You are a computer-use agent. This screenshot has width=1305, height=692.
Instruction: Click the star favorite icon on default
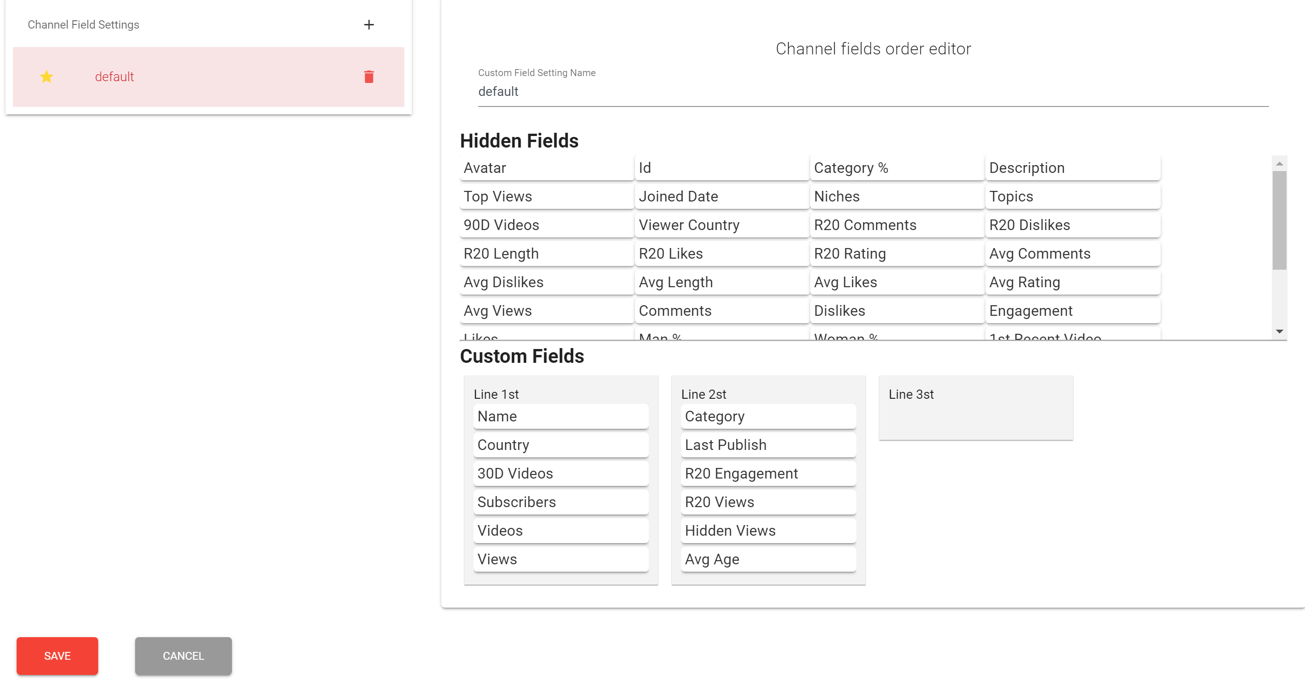pyautogui.click(x=47, y=77)
